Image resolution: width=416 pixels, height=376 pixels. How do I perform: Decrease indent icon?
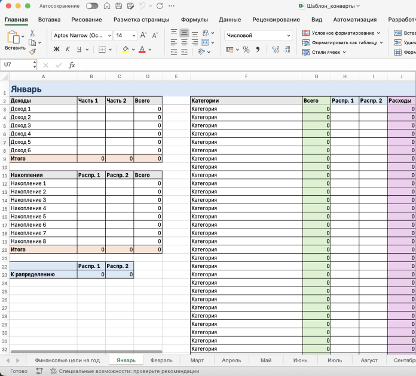[x=174, y=52]
